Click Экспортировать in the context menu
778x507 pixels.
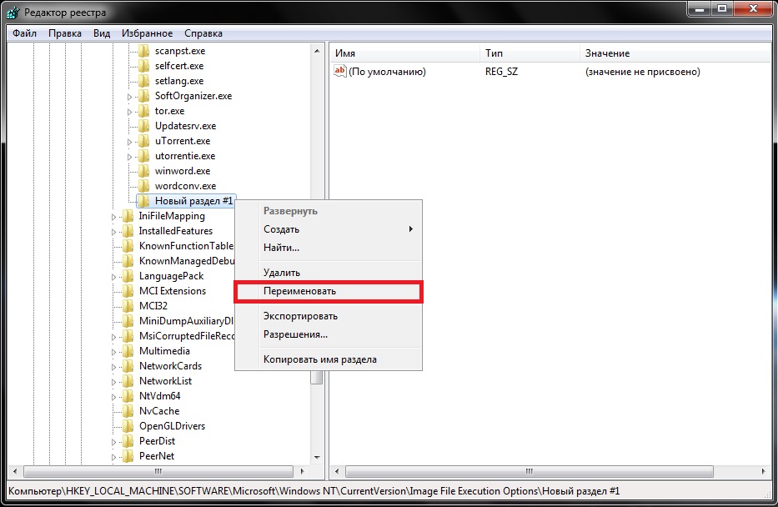click(300, 316)
